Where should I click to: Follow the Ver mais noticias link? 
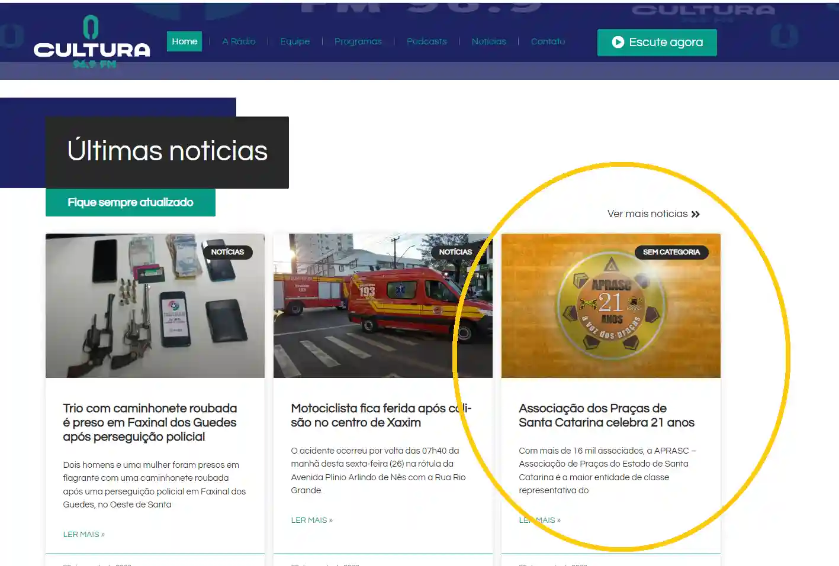pos(653,214)
